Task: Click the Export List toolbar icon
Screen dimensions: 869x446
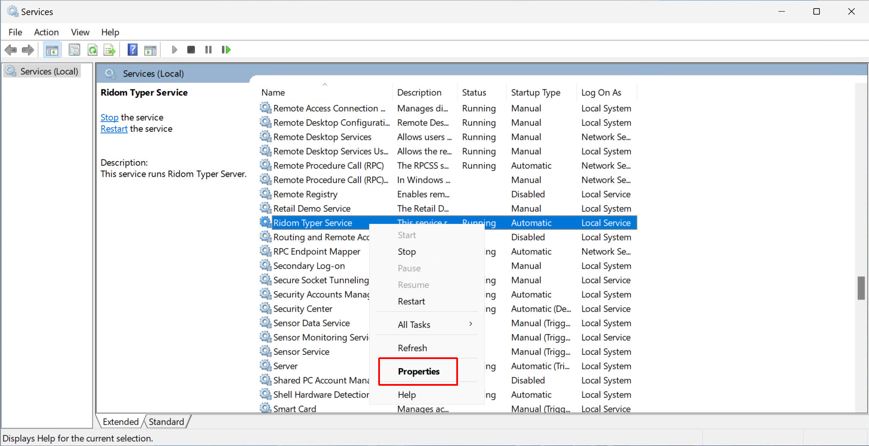Action: tap(110, 50)
